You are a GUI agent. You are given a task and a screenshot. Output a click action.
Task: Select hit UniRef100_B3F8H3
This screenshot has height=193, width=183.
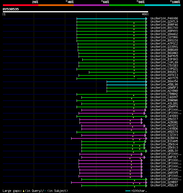coord(164,60)
